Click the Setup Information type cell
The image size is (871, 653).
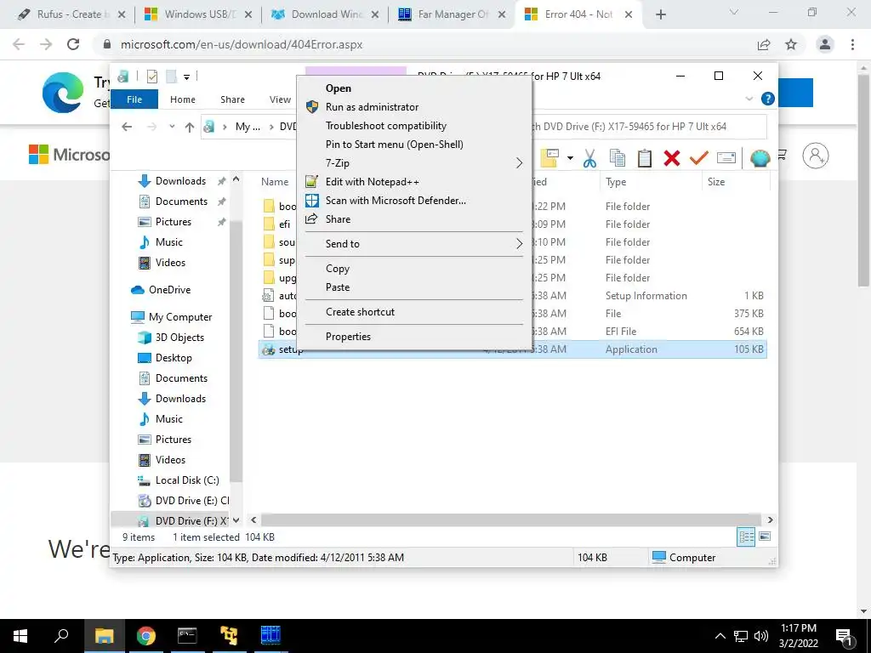[x=646, y=296]
